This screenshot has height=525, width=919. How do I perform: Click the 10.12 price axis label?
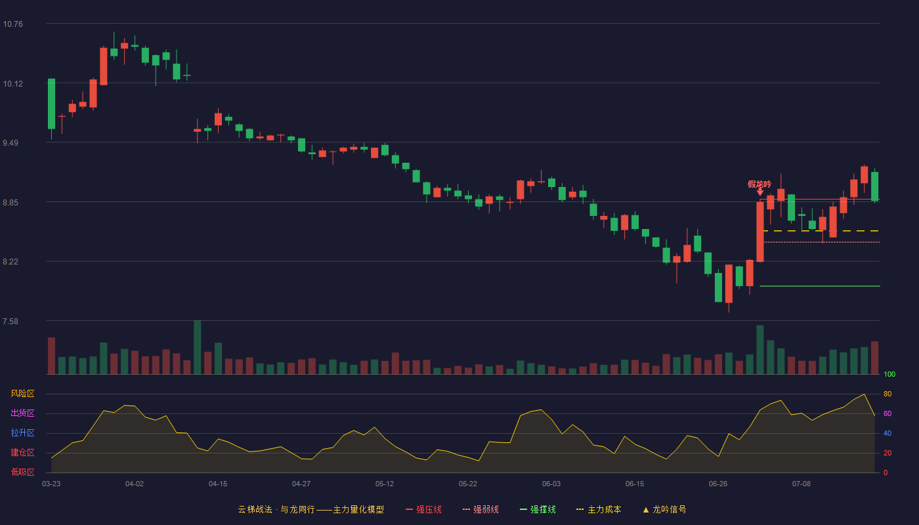pyautogui.click(x=13, y=84)
